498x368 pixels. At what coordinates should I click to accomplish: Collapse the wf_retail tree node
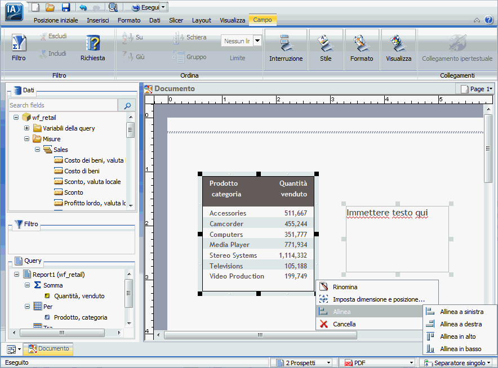pos(16,118)
